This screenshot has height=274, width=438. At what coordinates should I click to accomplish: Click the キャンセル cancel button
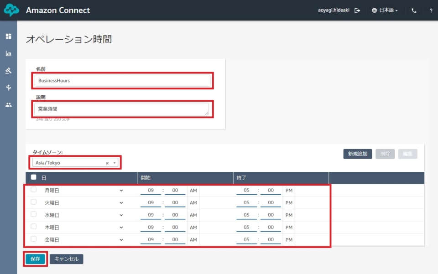click(66, 258)
